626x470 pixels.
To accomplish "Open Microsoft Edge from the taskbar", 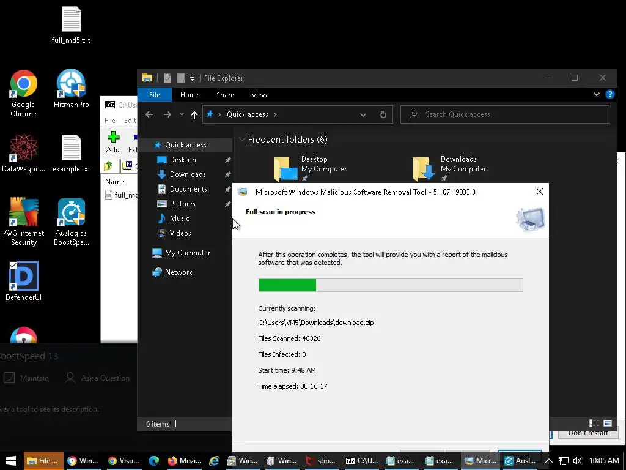I will (x=154, y=461).
